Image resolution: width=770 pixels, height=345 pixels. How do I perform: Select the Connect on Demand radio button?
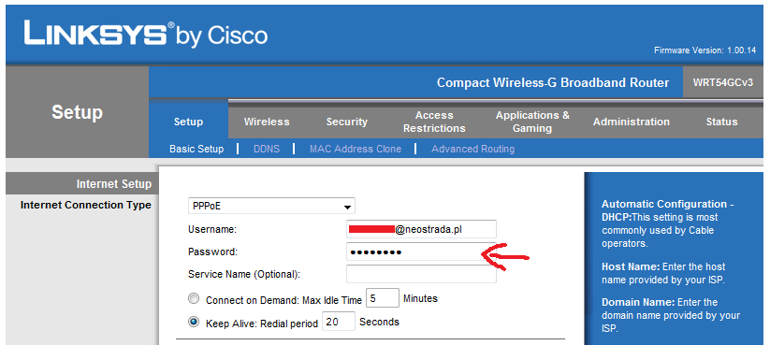[194, 299]
